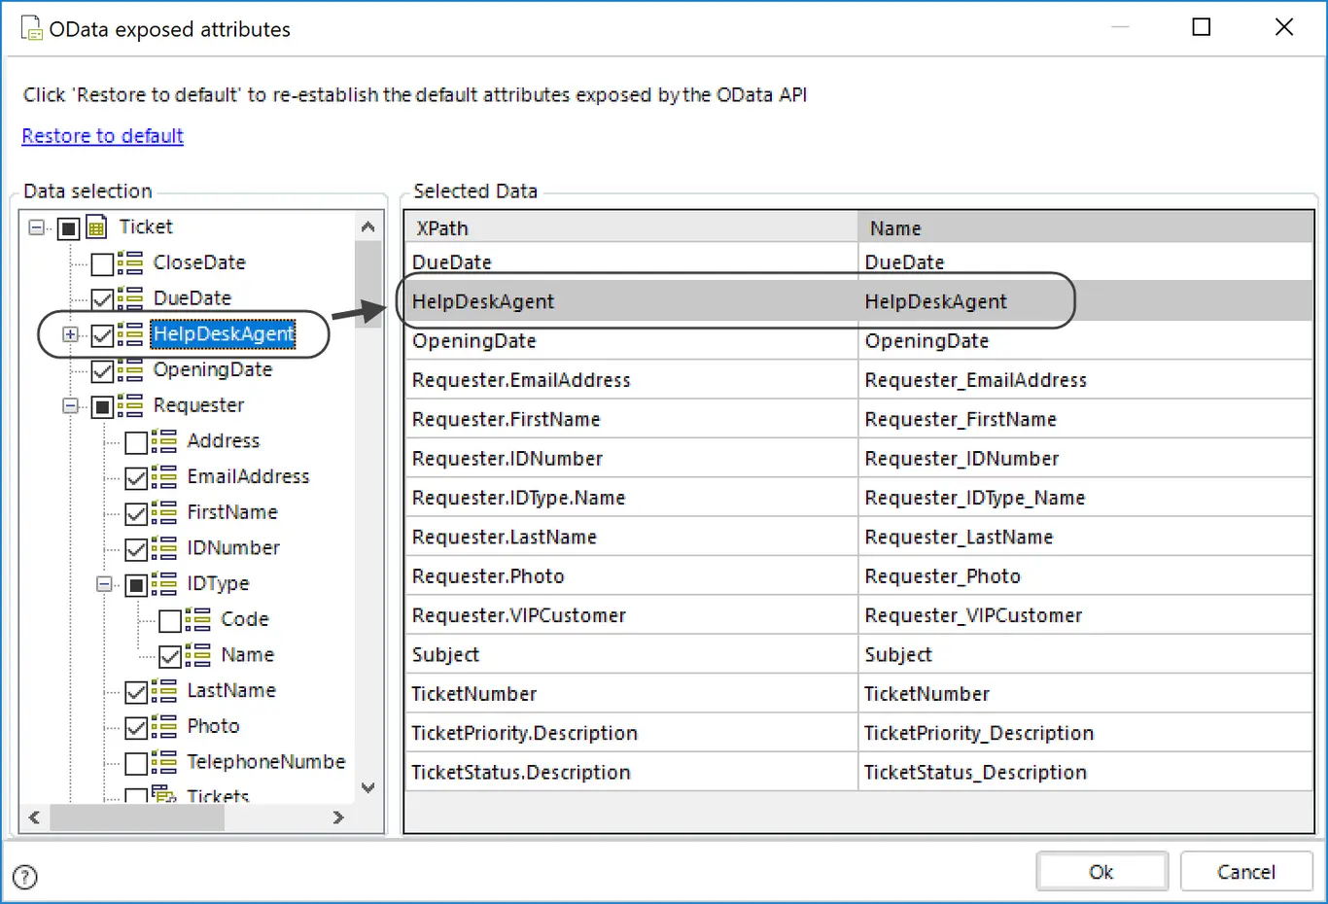Select the TicketPriority.Description XPath cell
Image resolution: width=1328 pixels, height=904 pixels.
(x=632, y=733)
